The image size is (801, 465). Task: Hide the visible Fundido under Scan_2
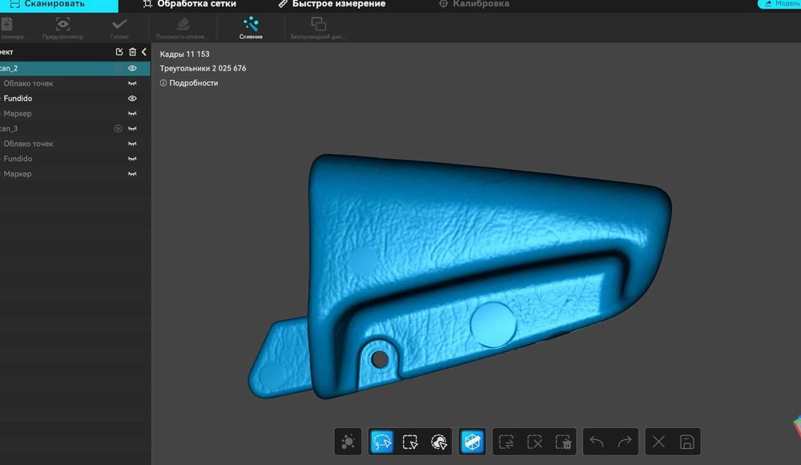click(x=132, y=99)
